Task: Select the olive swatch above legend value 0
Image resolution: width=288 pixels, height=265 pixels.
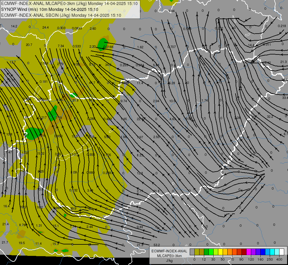Action: click(197, 252)
